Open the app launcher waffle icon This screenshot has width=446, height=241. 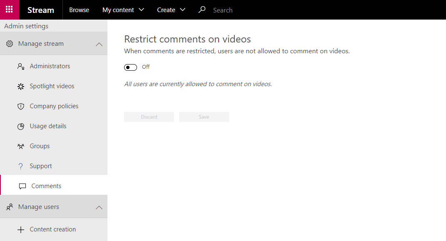click(10, 10)
